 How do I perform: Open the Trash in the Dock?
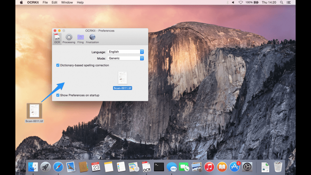pos(278,166)
